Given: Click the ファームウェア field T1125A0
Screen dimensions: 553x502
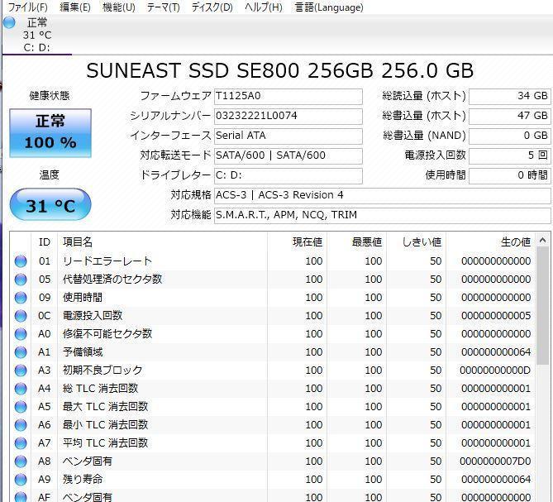Looking at the screenshot, I should coord(288,96).
